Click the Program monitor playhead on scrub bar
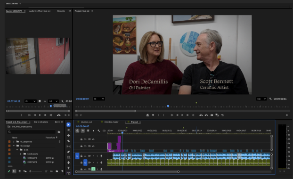Viewport: 293px width, 179px height. (168, 106)
